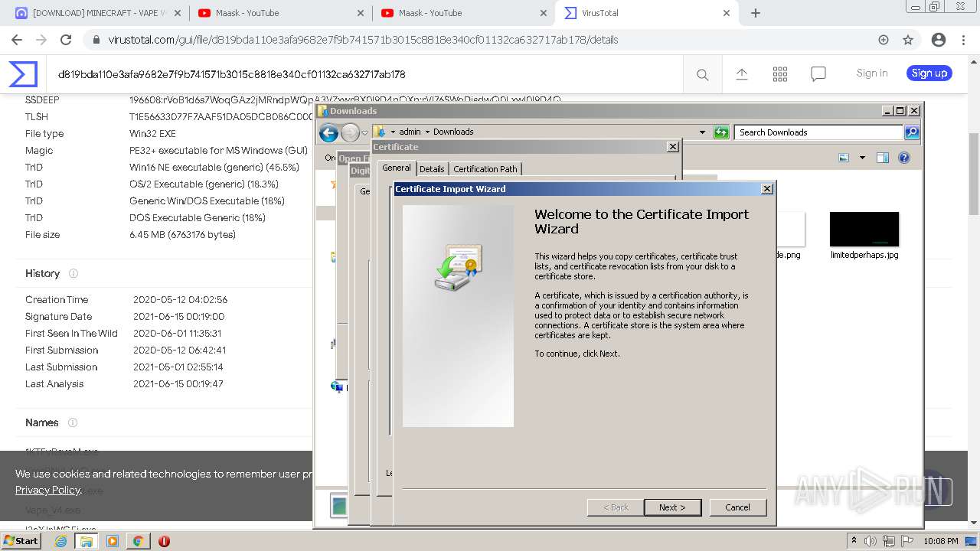Close the VirusTotal browser tab

click(727, 13)
